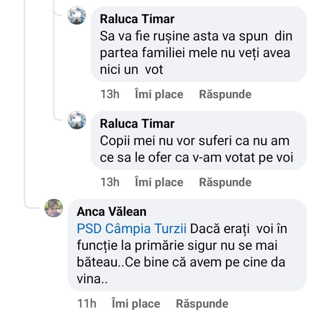Like the 'nici un vot' comment with Îmi place
Image resolution: width=316 pixels, height=312 pixels.
[x=159, y=94]
